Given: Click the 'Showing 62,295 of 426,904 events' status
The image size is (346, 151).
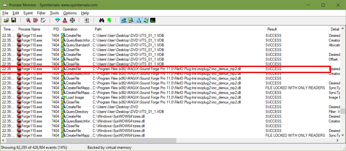Looking at the screenshot, I should [34, 147].
